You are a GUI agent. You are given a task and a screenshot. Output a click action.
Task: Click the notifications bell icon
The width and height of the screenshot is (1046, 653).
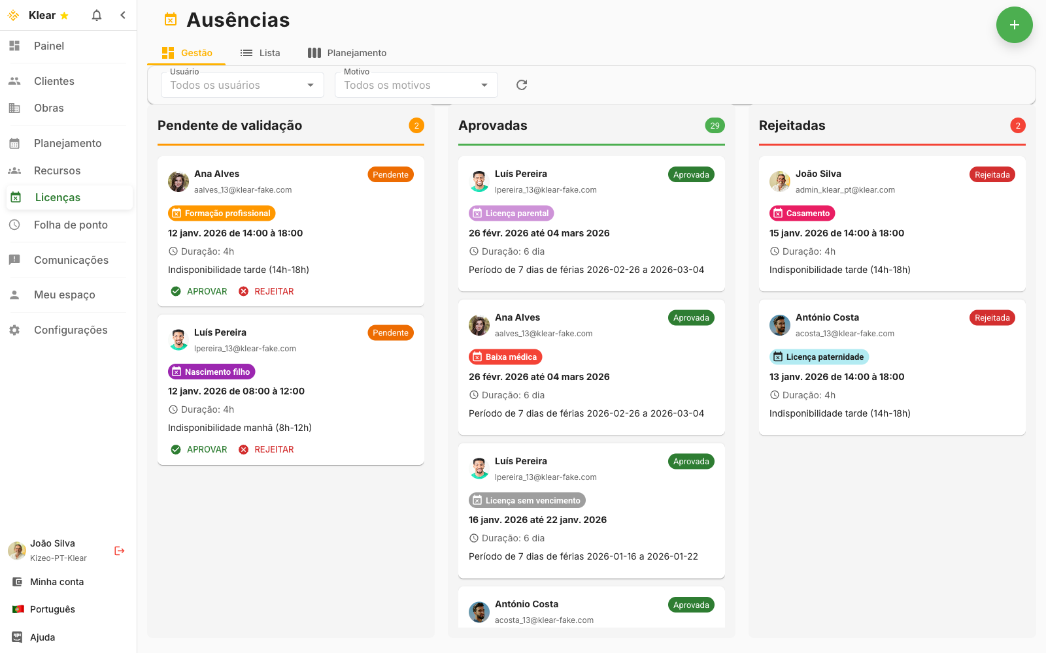(x=97, y=15)
